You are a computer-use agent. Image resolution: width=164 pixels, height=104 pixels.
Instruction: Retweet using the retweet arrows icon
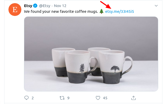[62, 98]
